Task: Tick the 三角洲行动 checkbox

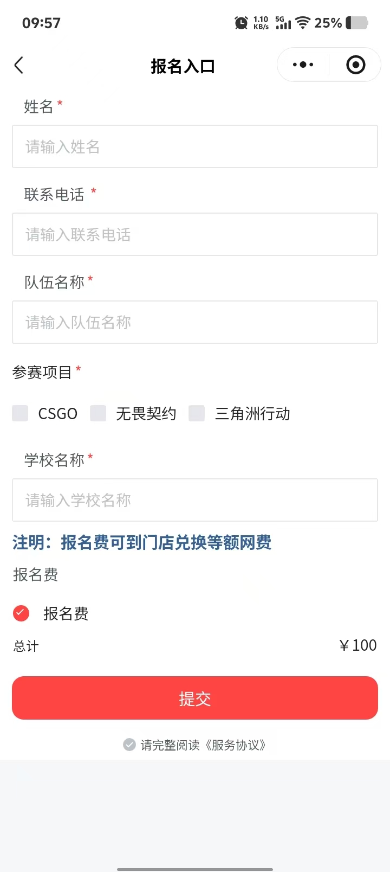Action: (x=197, y=413)
